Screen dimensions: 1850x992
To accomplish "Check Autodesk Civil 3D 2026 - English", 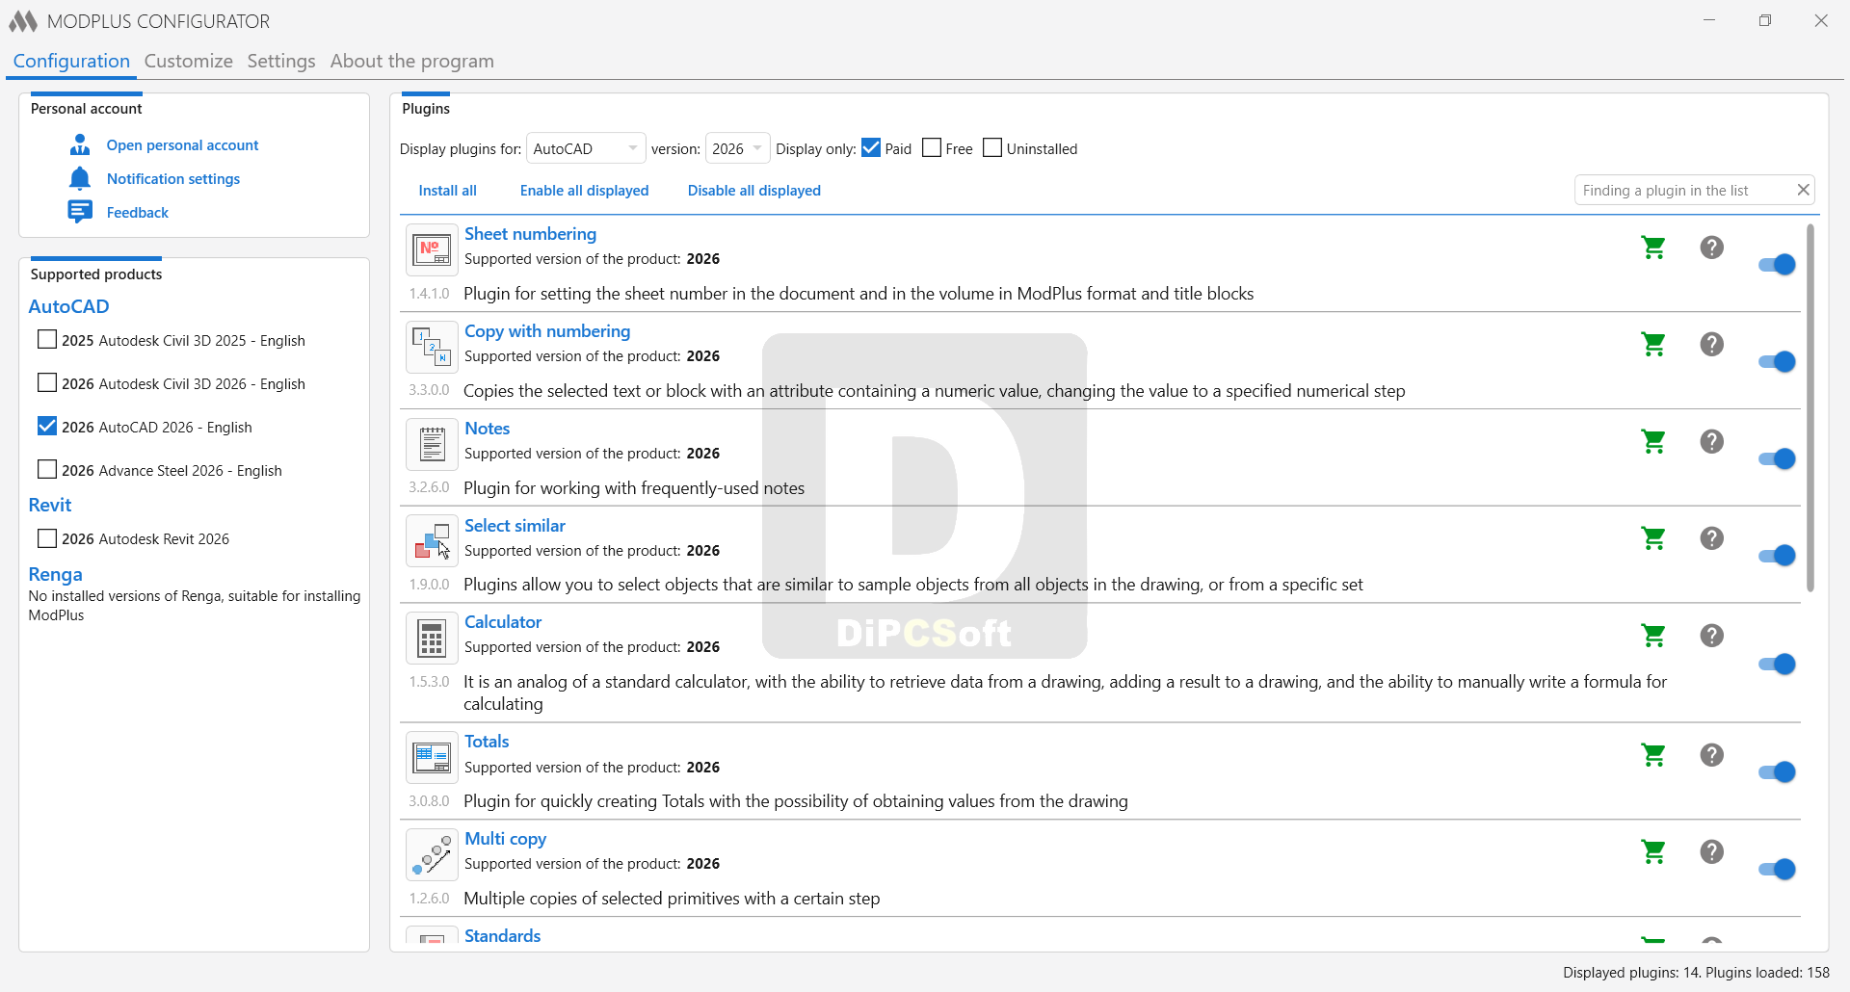I will [x=47, y=382].
